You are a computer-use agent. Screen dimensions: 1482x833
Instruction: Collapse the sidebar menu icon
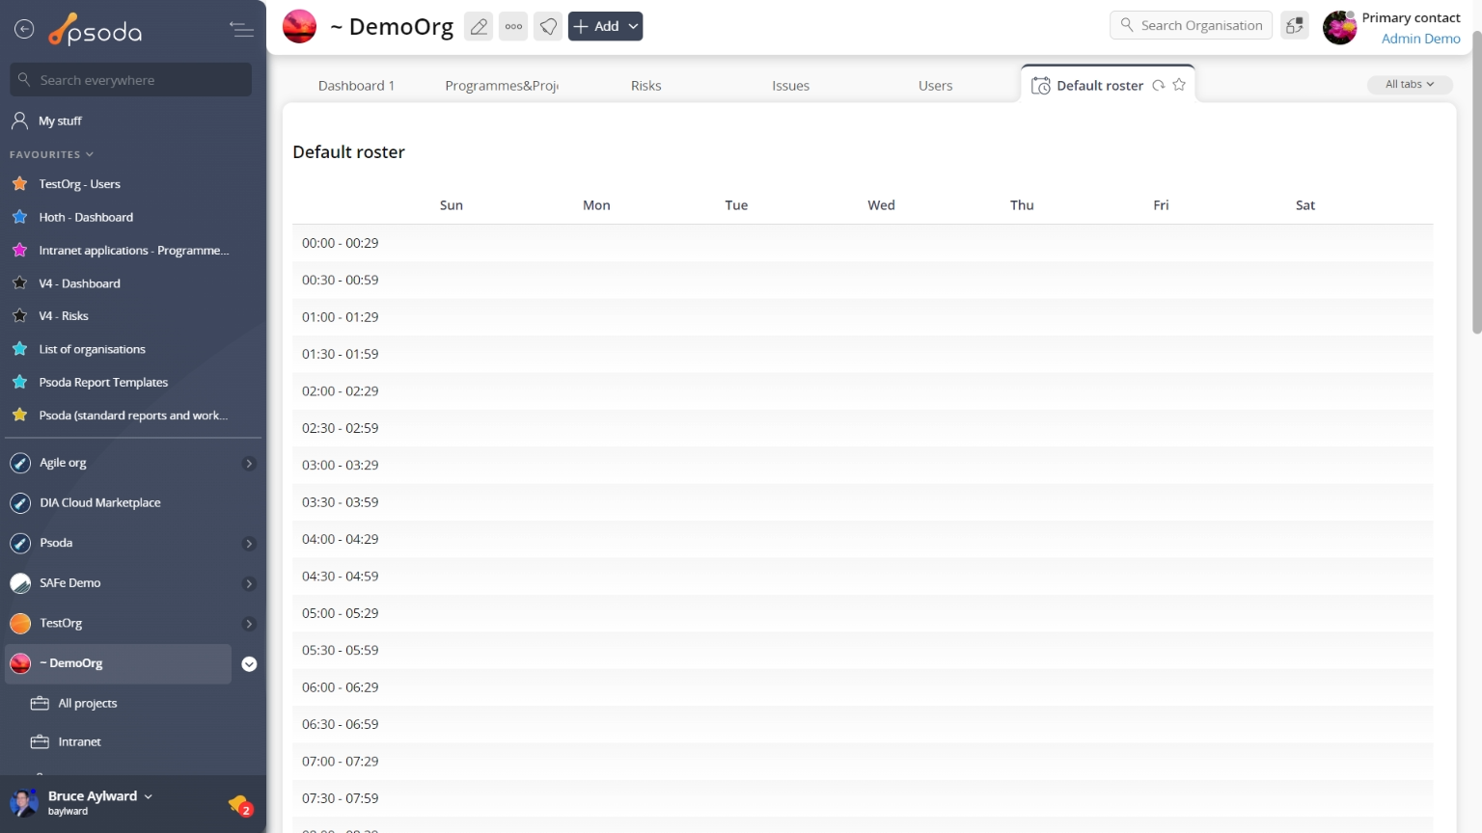[x=241, y=30]
